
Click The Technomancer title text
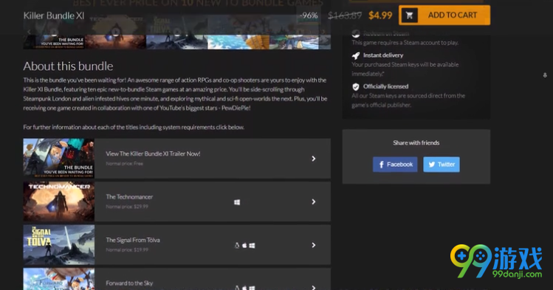pyautogui.click(x=129, y=197)
